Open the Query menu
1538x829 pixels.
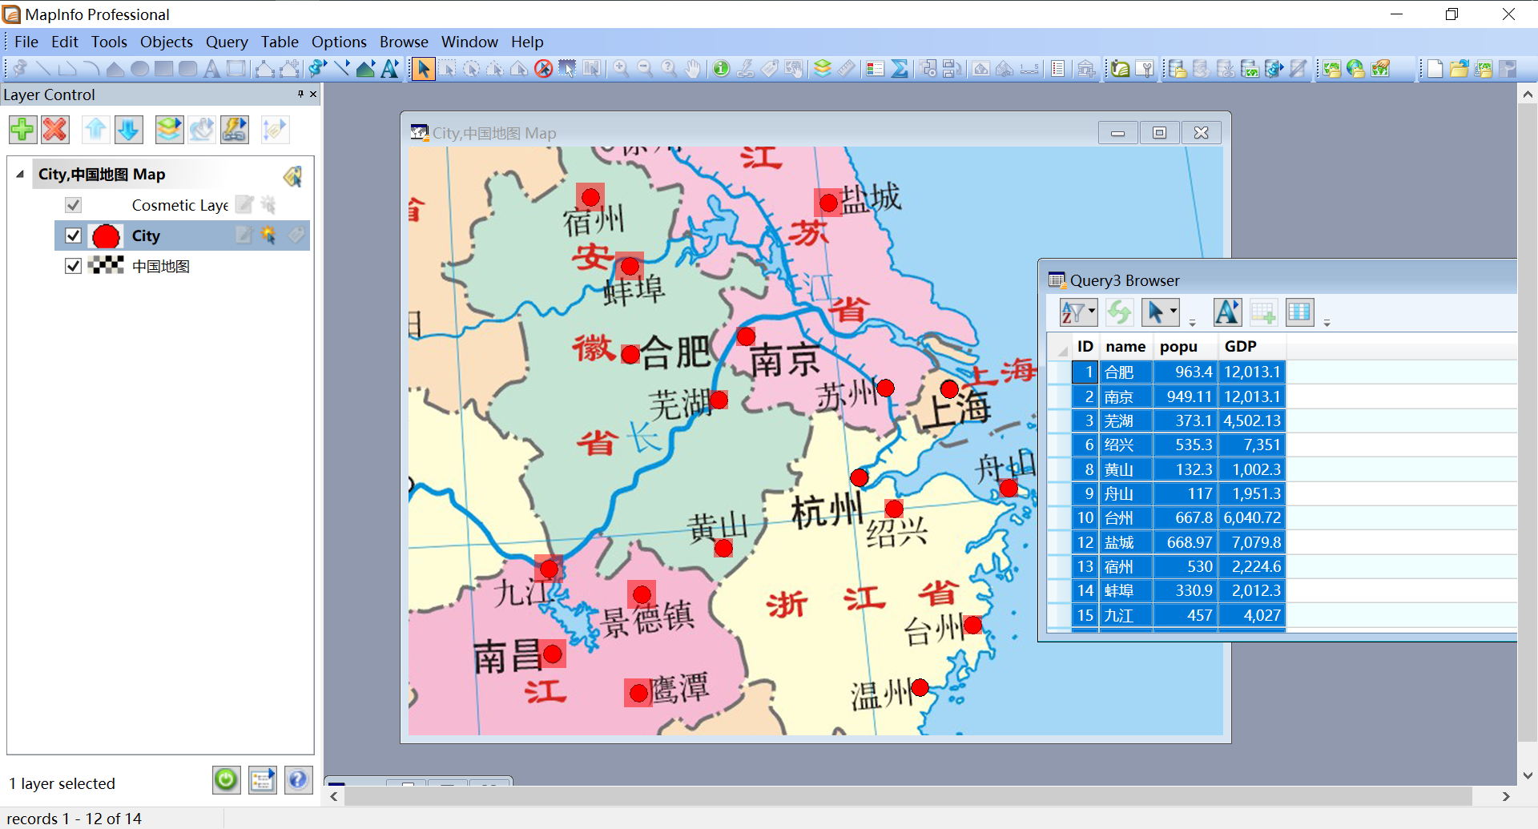click(x=227, y=42)
